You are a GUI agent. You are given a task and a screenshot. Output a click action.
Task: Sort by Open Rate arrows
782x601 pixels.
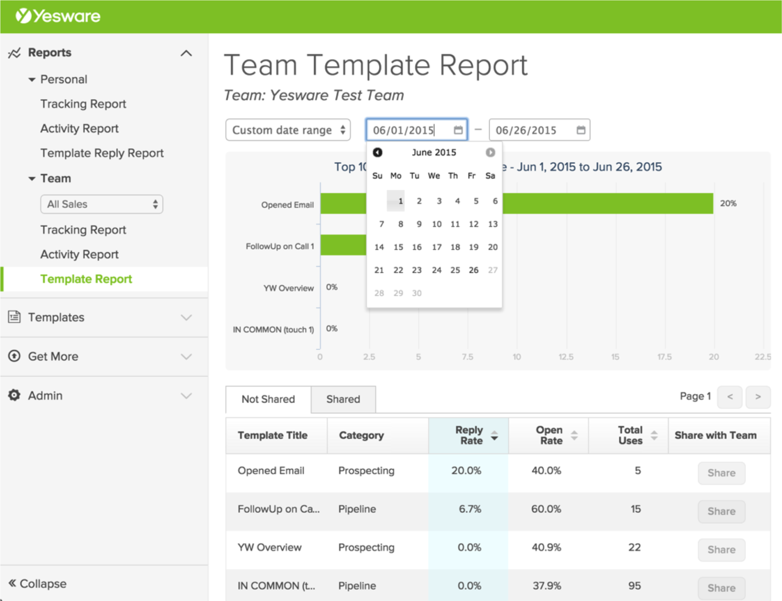574,435
